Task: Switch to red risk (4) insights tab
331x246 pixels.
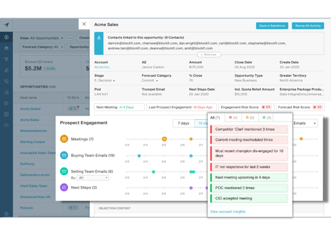Action: click(x=234, y=117)
